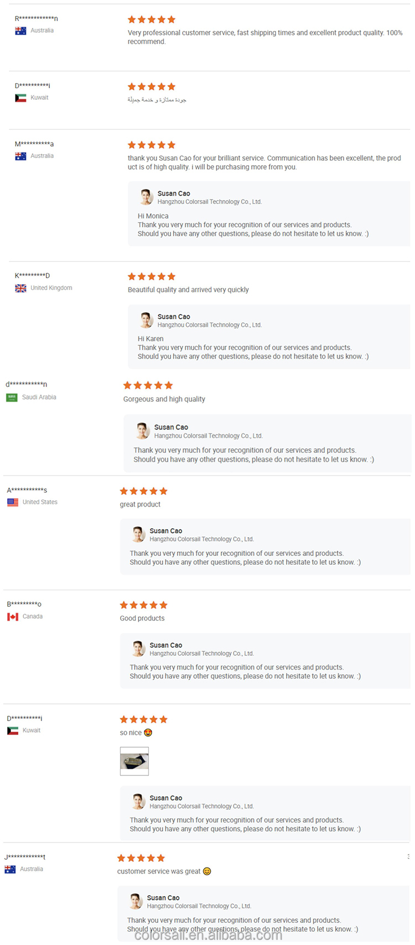Click Susan Cao's avatar in the reply to Monica

click(146, 197)
